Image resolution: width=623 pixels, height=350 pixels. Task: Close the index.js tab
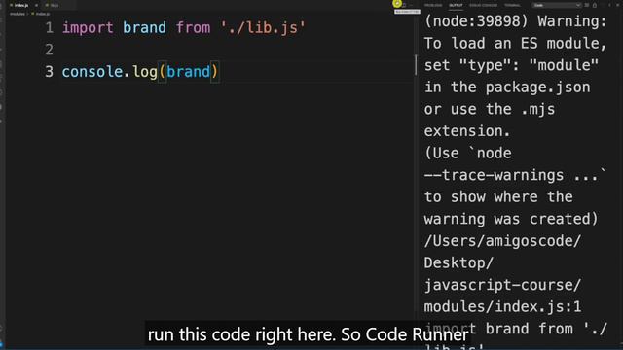36,5
